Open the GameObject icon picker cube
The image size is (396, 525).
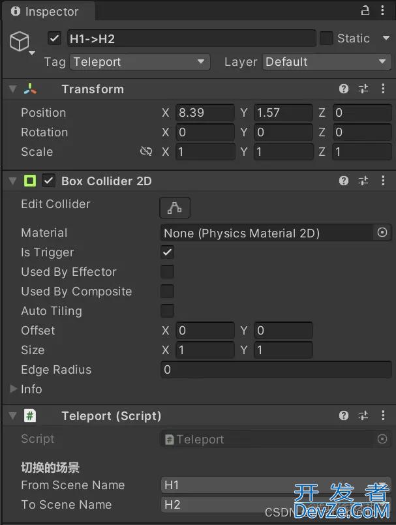tap(20, 41)
